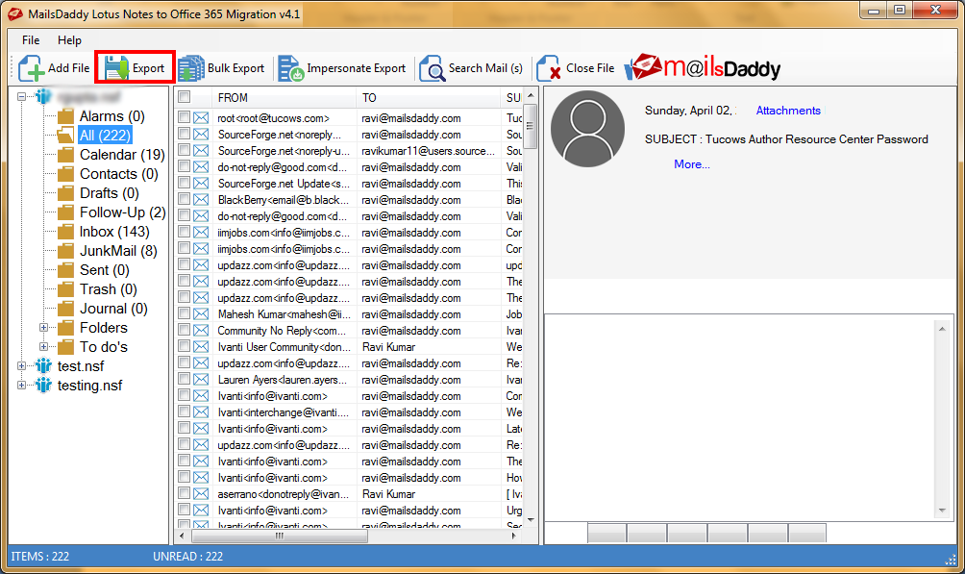The image size is (965, 574).
Task: Toggle the select-all checkbox in header
Action: (184, 97)
